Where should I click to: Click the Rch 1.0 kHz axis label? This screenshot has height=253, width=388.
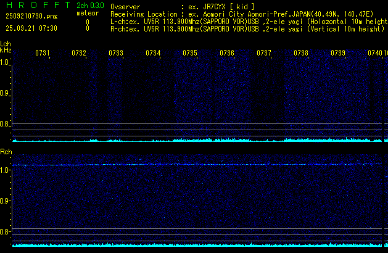[5, 169]
